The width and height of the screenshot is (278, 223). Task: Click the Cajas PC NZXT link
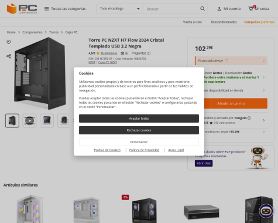[108, 62]
